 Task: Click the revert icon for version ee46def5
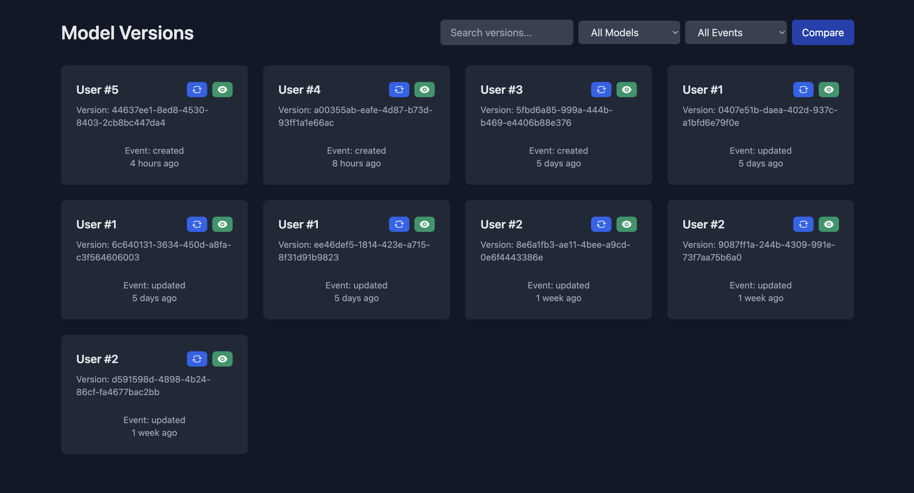[x=399, y=224]
